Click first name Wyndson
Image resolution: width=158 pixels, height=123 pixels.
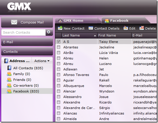coord(107,91)
